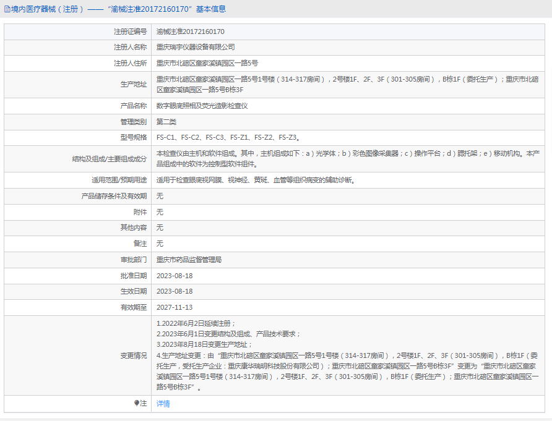This screenshot has height=421, width=552.
Task: Click the 其他内容 label
Action: click(x=134, y=228)
